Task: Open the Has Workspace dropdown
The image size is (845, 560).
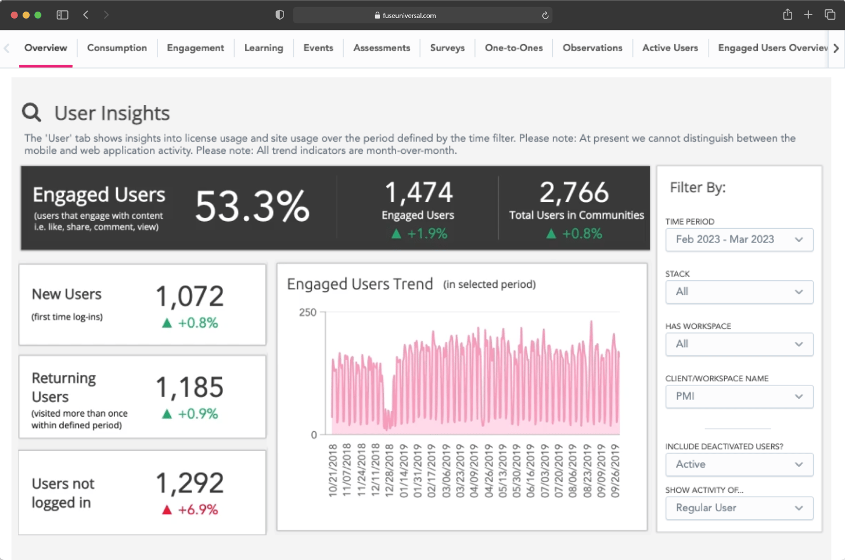Action: tap(739, 344)
